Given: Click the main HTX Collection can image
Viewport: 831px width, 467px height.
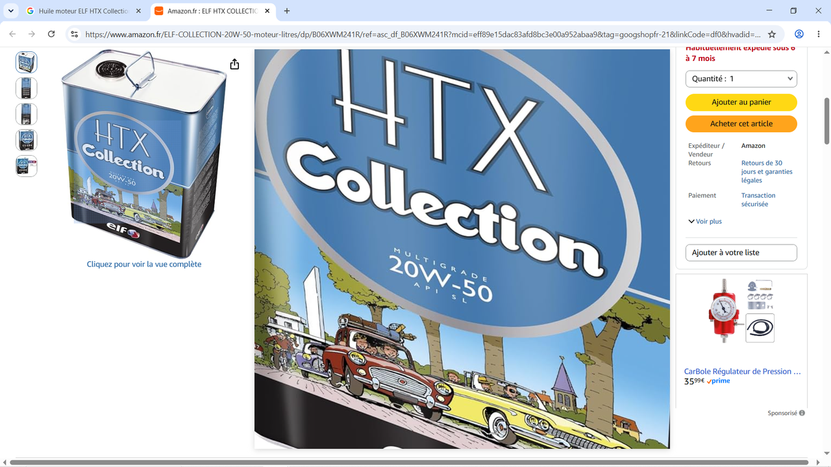Looking at the screenshot, I should pos(144,154).
